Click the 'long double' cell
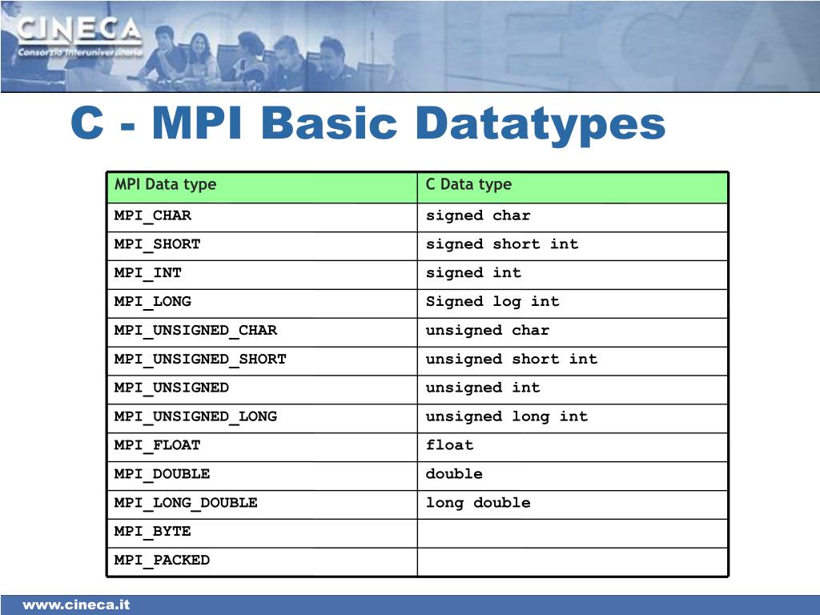820x615 pixels. pos(573,505)
